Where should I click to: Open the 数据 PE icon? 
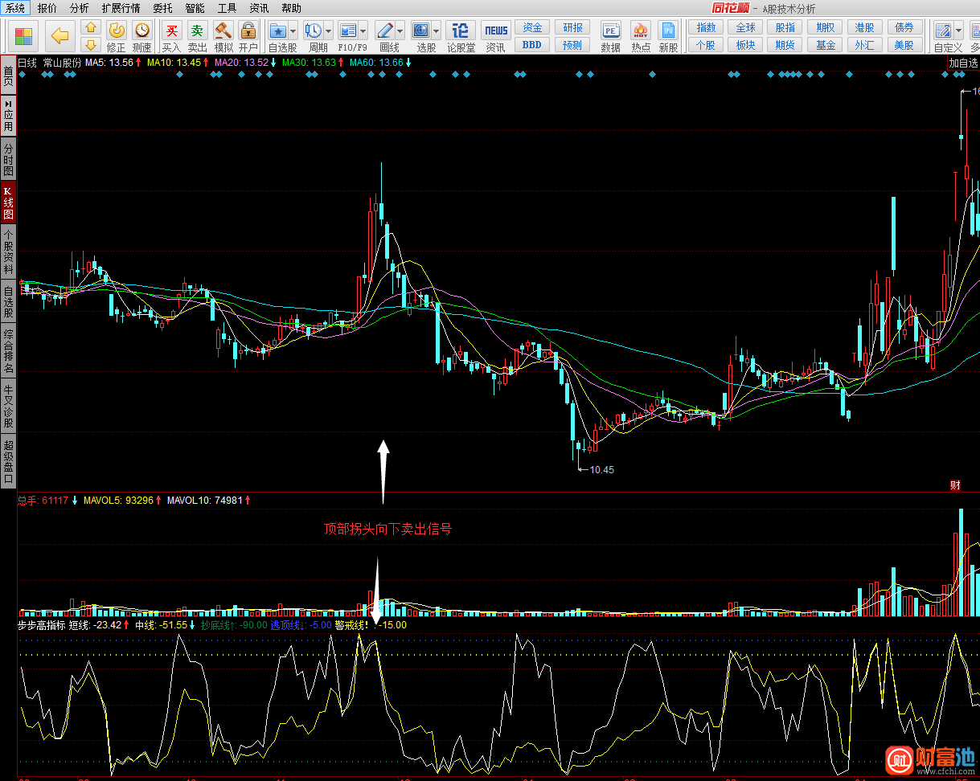[610, 31]
